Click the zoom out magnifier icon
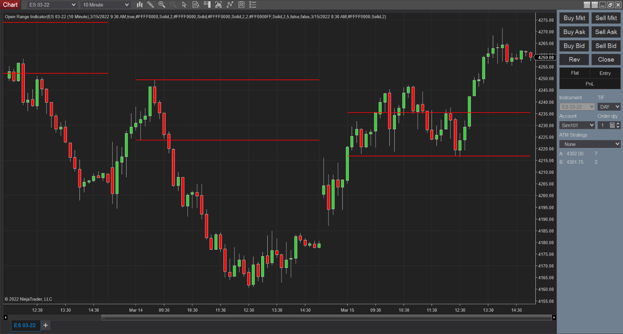Screen dimensions: 623x334 [173, 5]
